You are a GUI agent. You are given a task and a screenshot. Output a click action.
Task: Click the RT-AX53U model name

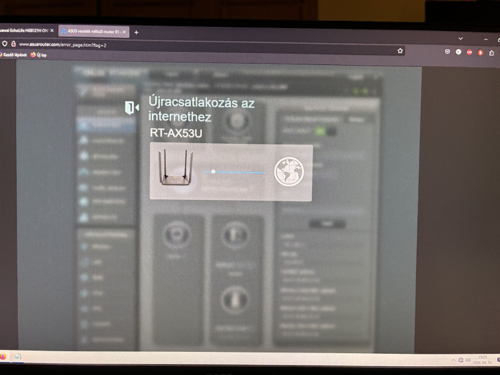[176, 133]
